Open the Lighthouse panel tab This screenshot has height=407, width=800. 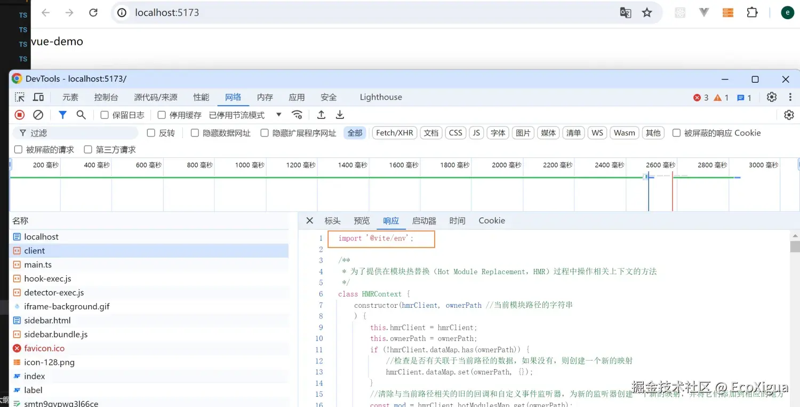pyautogui.click(x=381, y=97)
